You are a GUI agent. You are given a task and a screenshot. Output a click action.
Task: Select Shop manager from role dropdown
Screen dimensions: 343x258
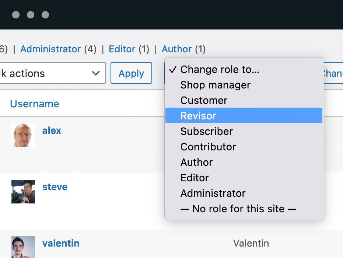244,85
